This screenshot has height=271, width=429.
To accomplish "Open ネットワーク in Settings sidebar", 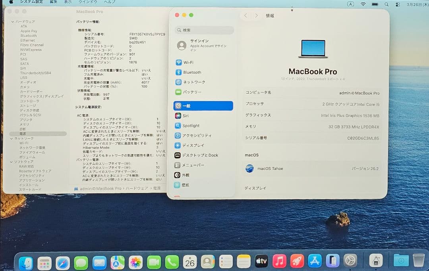I will 203,82.
